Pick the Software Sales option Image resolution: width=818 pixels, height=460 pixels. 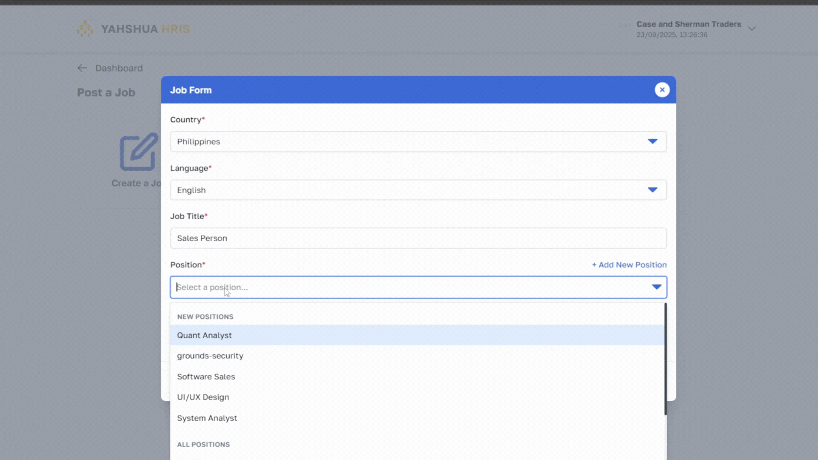pyautogui.click(x=206, y=377)
